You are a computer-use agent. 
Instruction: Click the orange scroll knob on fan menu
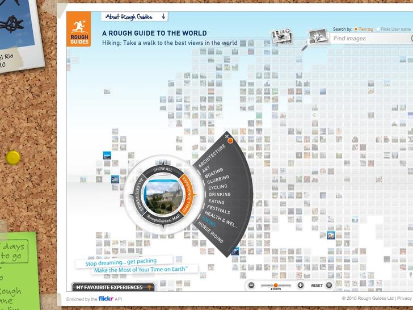point(230,140)
